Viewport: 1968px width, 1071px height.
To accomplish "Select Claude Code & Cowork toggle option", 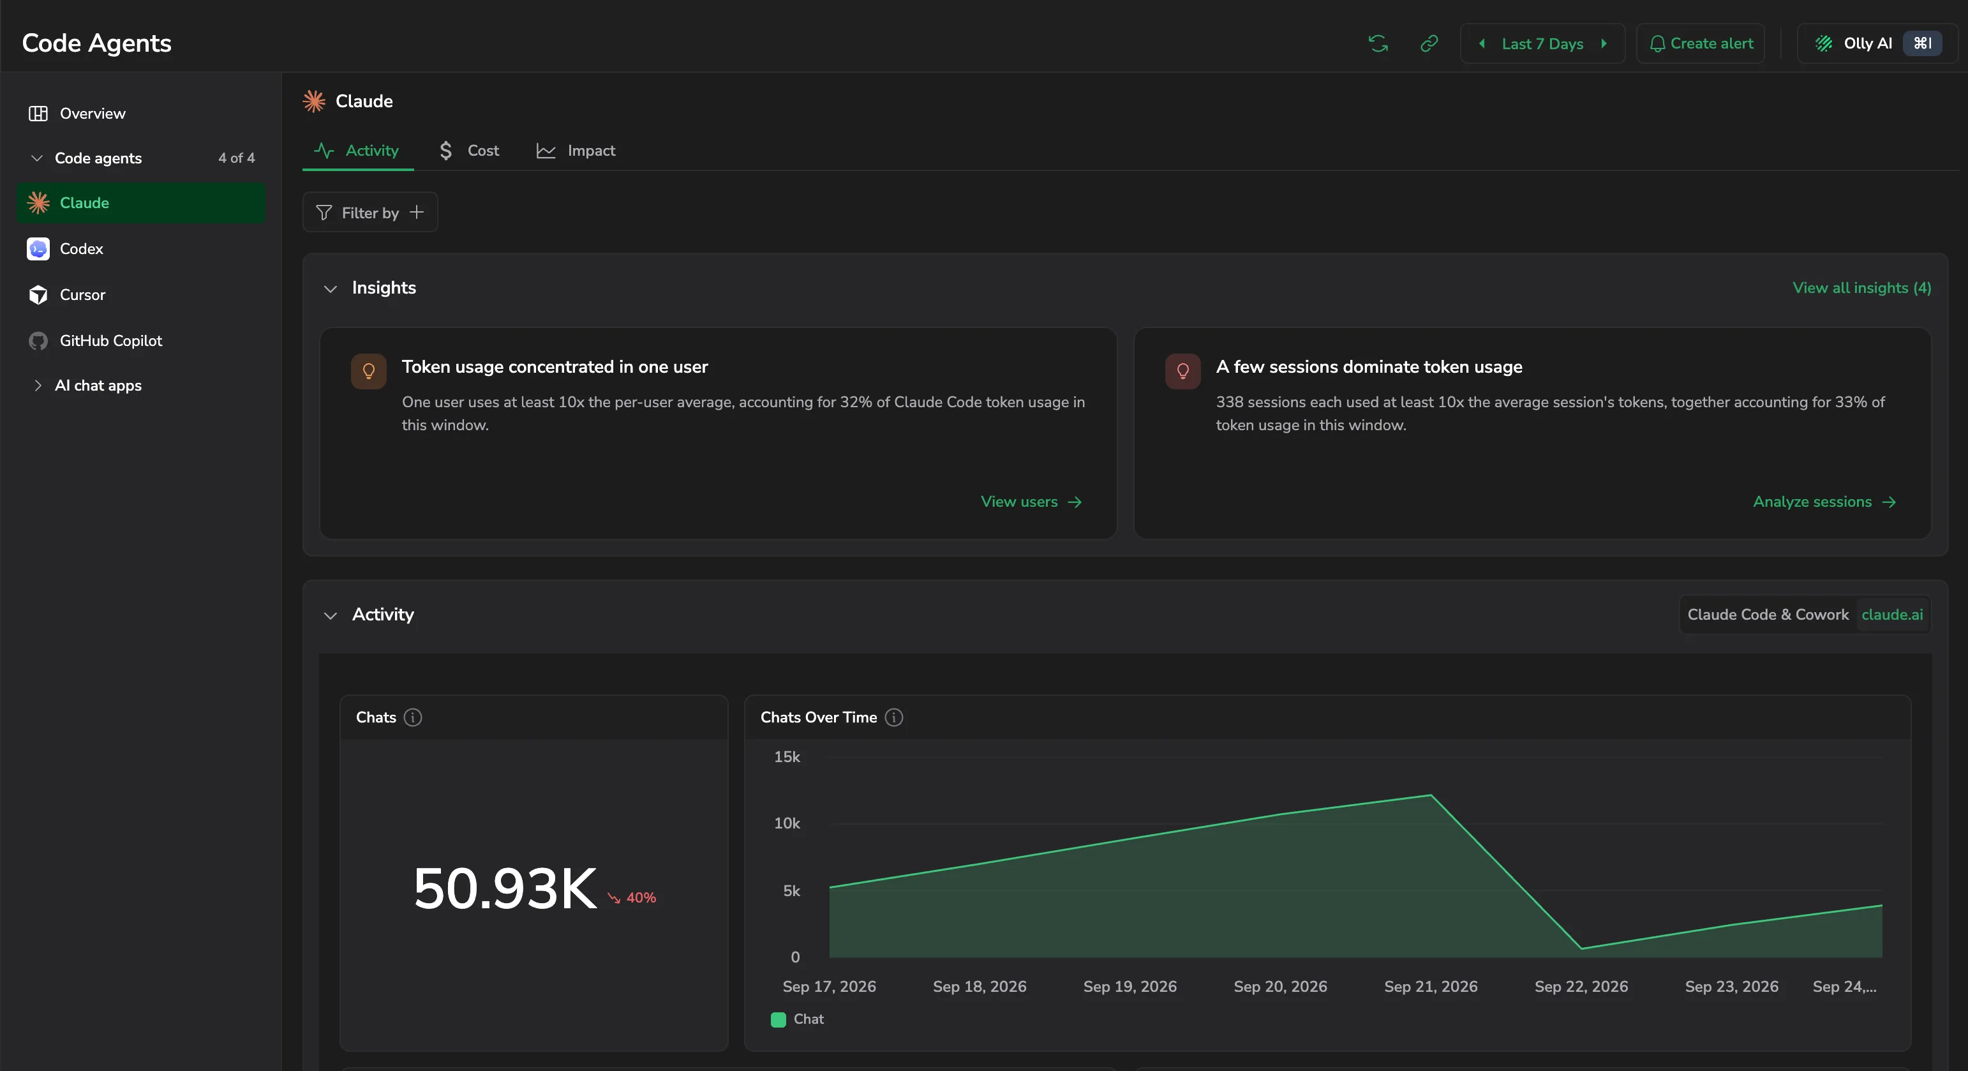I will [1768, 615].
